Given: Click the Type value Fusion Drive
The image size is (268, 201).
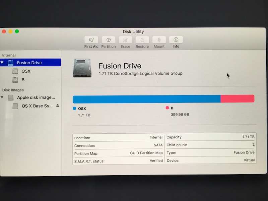Looking at the screenshot, I should point(244,152).
